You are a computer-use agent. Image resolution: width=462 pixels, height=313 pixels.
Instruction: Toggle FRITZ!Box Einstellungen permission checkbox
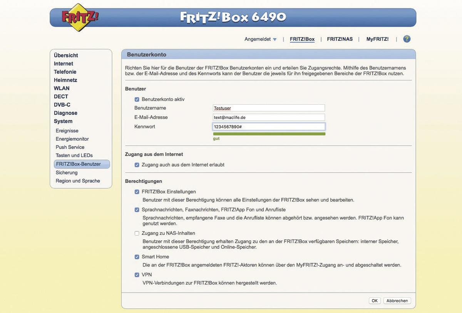[137, 192]
